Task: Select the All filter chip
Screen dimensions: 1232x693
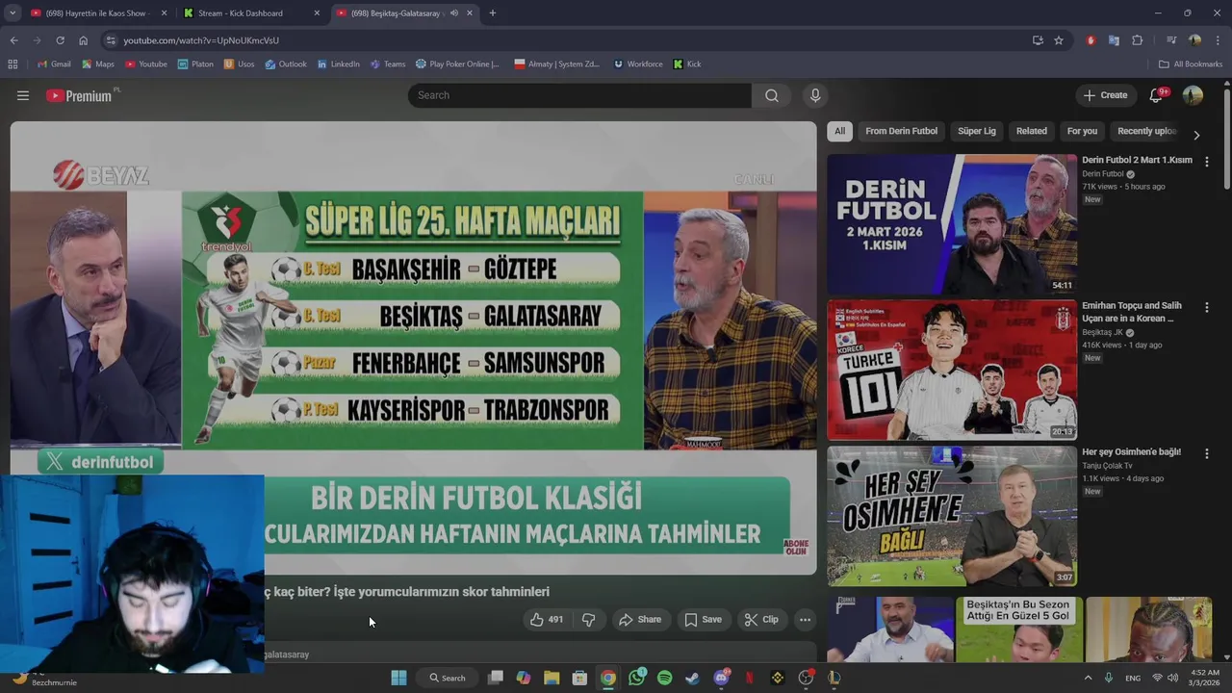Action: tap(839, 131)
